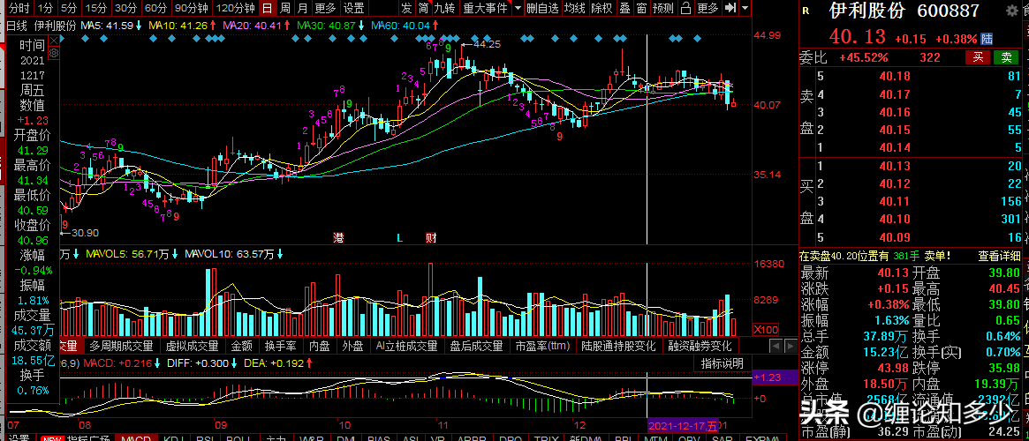Open the 虚拟成交量 tab
The image size is (1029, 441).
(192, 346)
